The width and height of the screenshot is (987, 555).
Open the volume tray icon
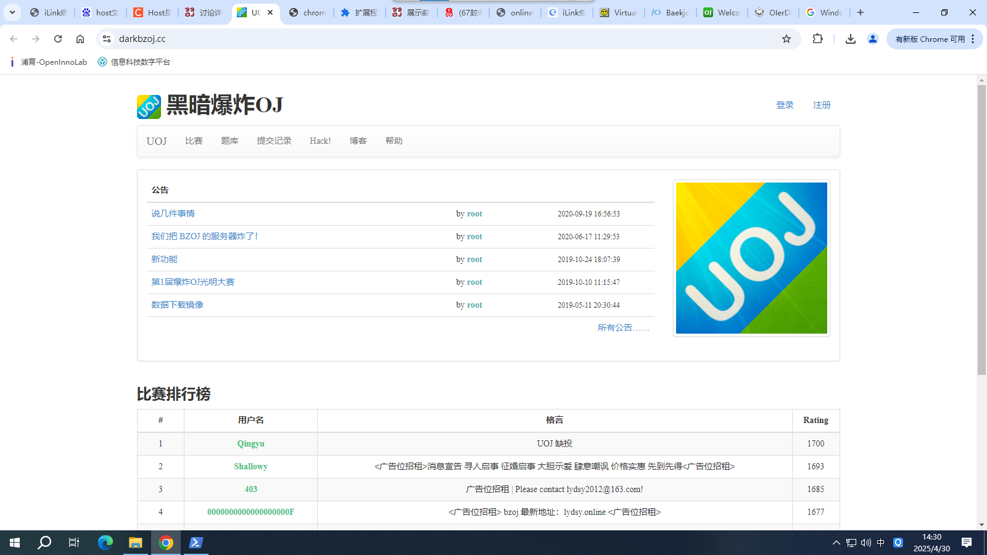(x=866, y=543)
